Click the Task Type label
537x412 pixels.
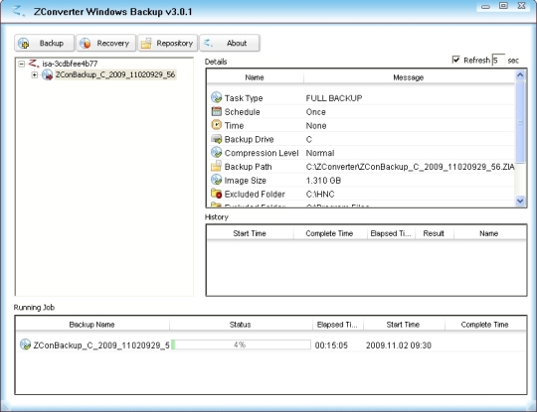[244, 98]
